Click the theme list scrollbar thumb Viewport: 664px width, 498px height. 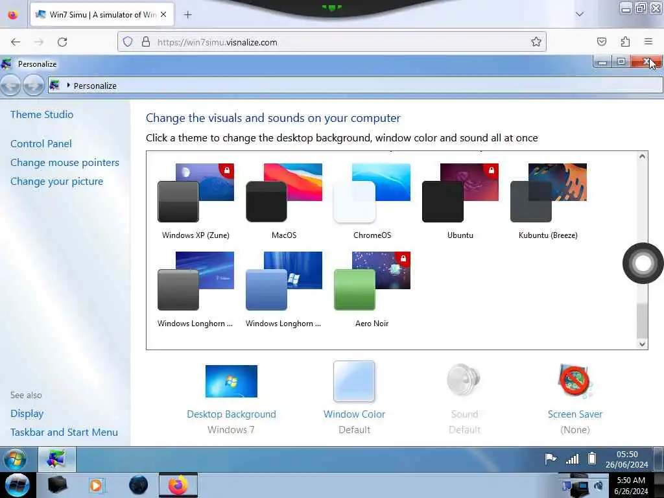click(642, 320)
